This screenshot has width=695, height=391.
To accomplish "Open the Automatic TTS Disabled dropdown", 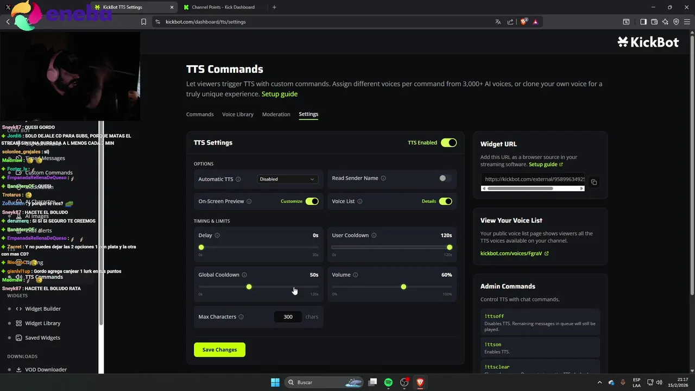I will [x=287, y=179].
